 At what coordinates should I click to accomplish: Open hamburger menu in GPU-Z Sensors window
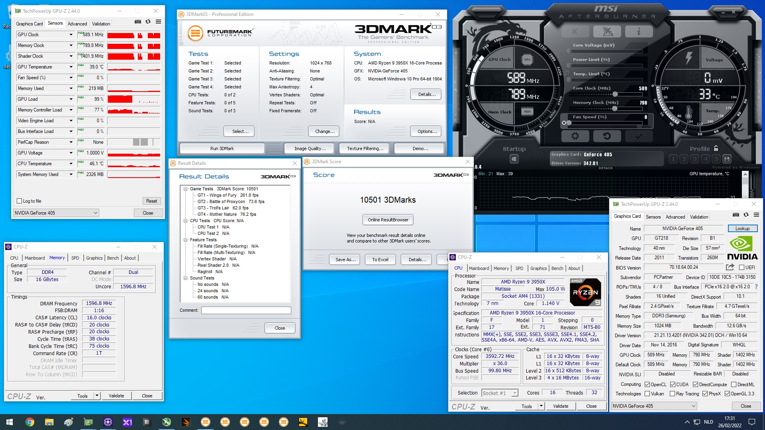pos(159,21)
